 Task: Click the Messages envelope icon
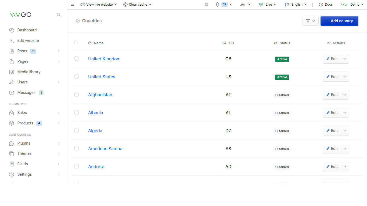(12, 93)
